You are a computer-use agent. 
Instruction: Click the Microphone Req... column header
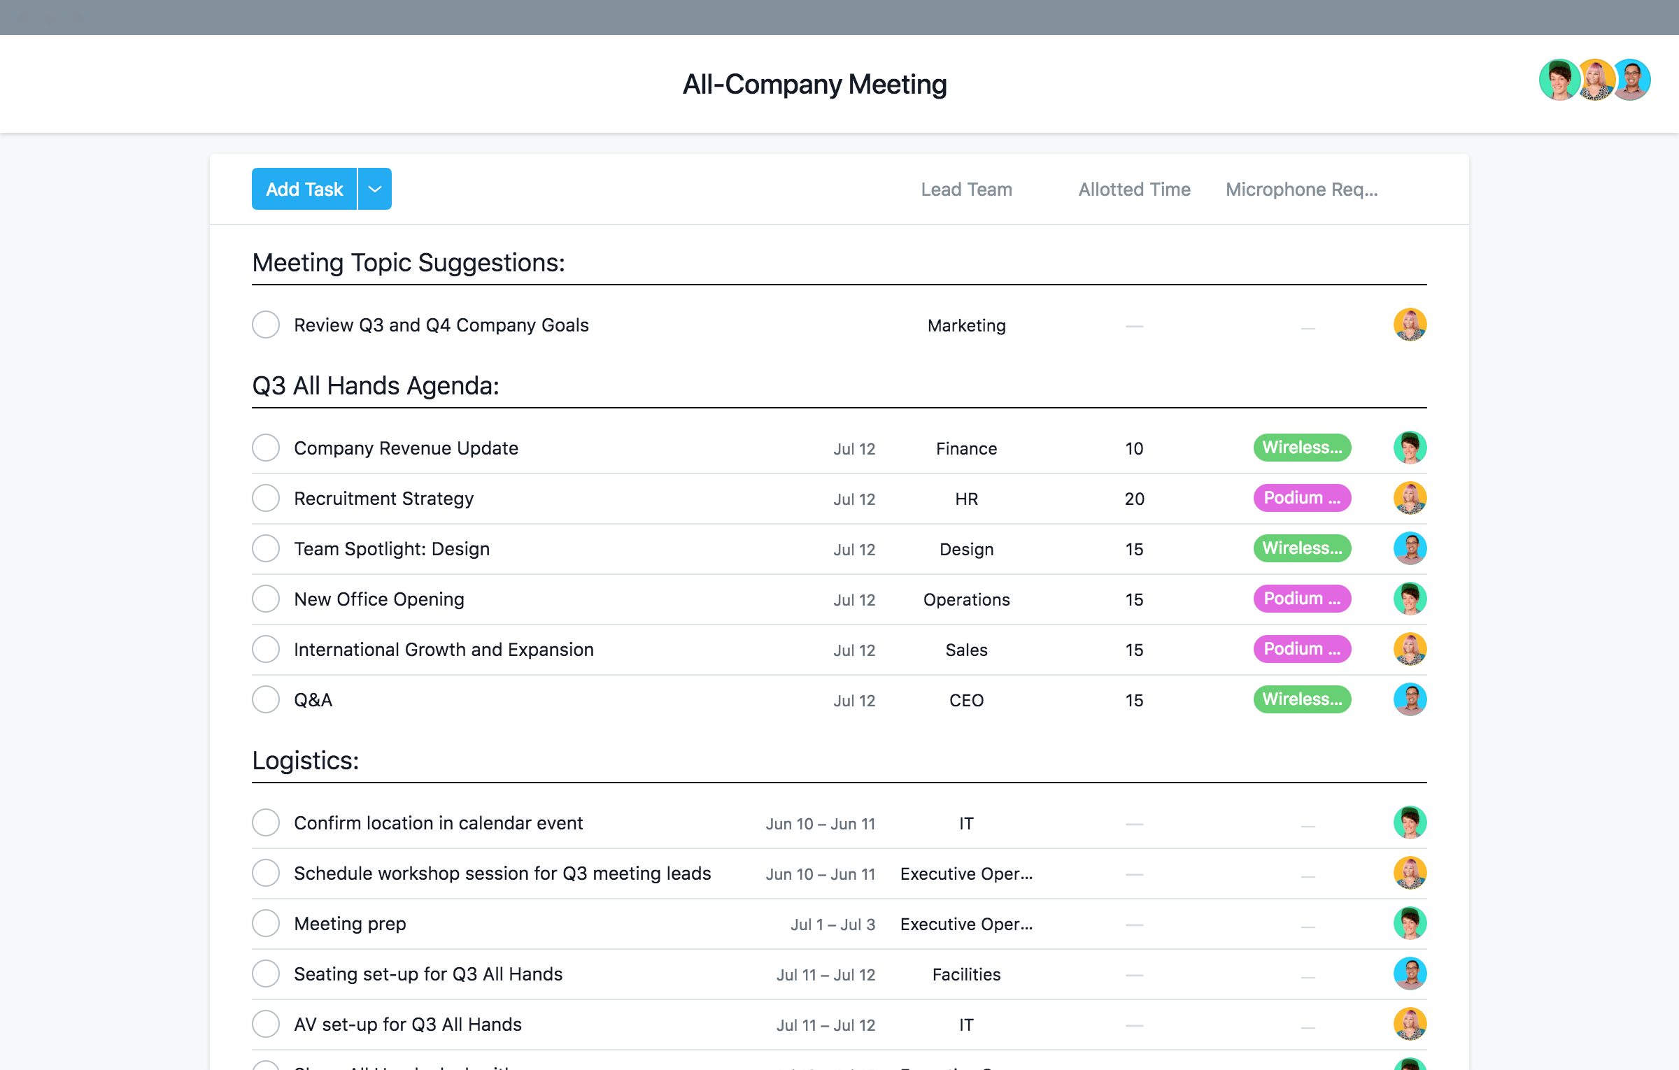(1301, 188)
